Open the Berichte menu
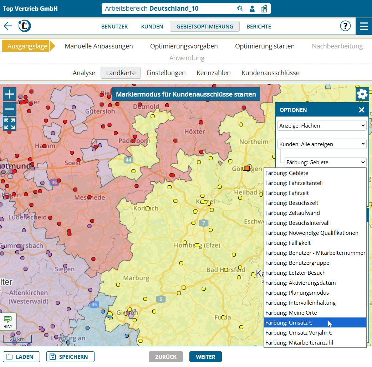372x367 pixels. 259,26
